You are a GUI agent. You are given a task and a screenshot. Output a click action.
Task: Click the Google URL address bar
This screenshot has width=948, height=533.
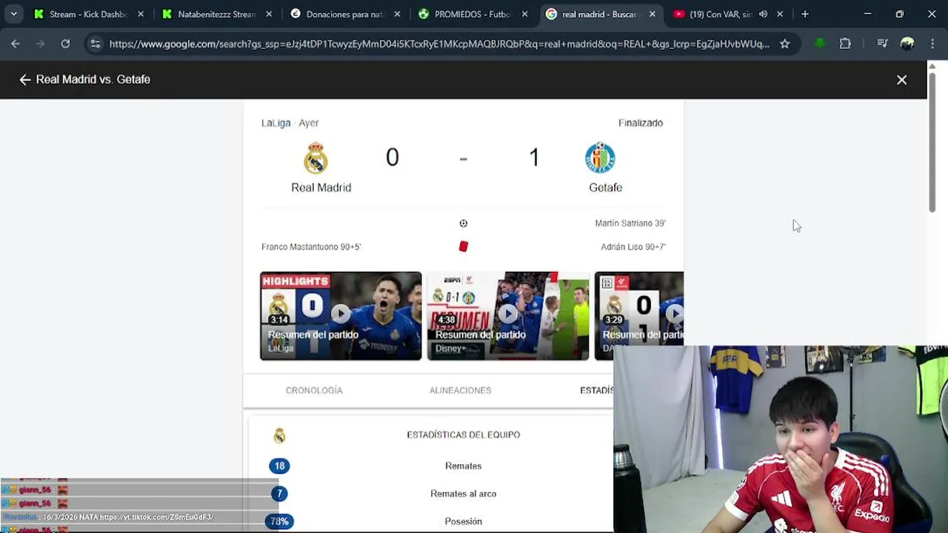pos(438,44)
